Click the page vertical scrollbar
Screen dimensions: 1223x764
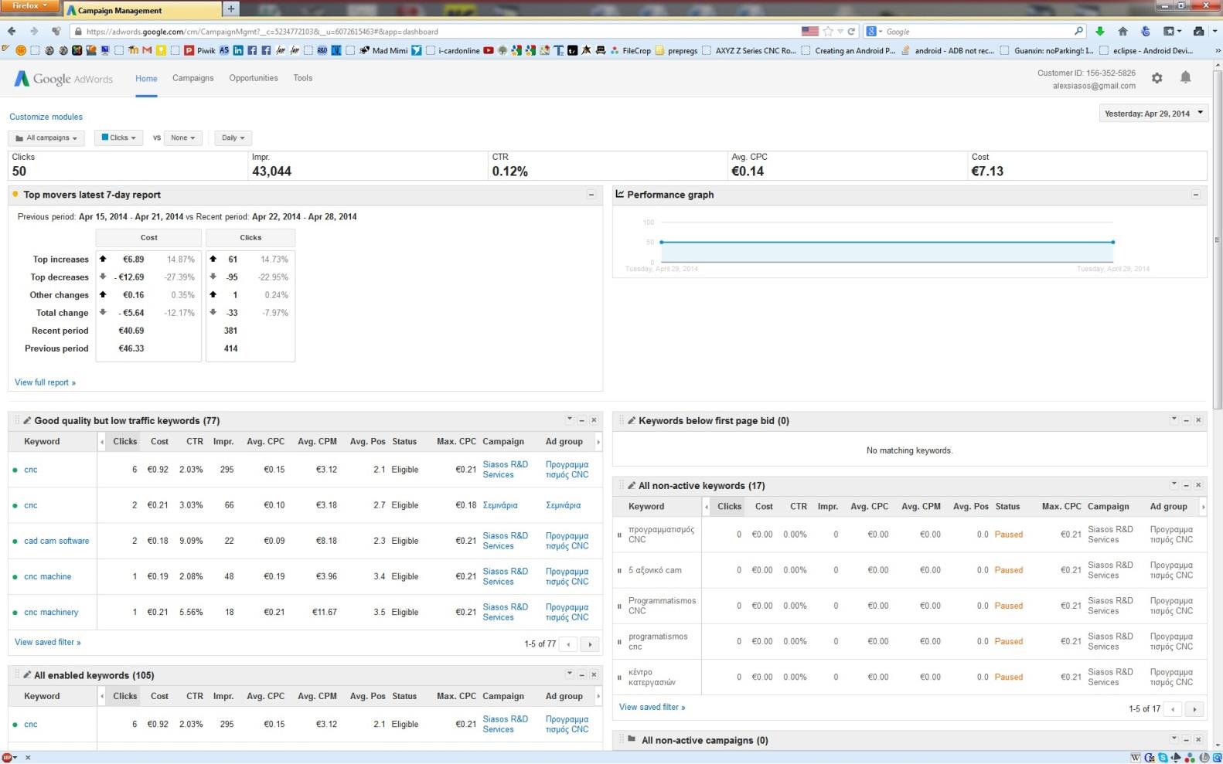pos(1217,239)
